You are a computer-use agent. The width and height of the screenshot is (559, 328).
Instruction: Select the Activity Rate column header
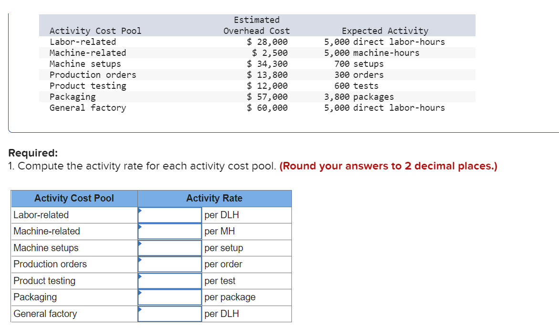[x=214, y=198]
